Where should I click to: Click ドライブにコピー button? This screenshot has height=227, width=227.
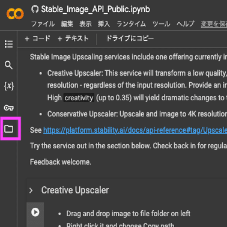coord(130,38)
